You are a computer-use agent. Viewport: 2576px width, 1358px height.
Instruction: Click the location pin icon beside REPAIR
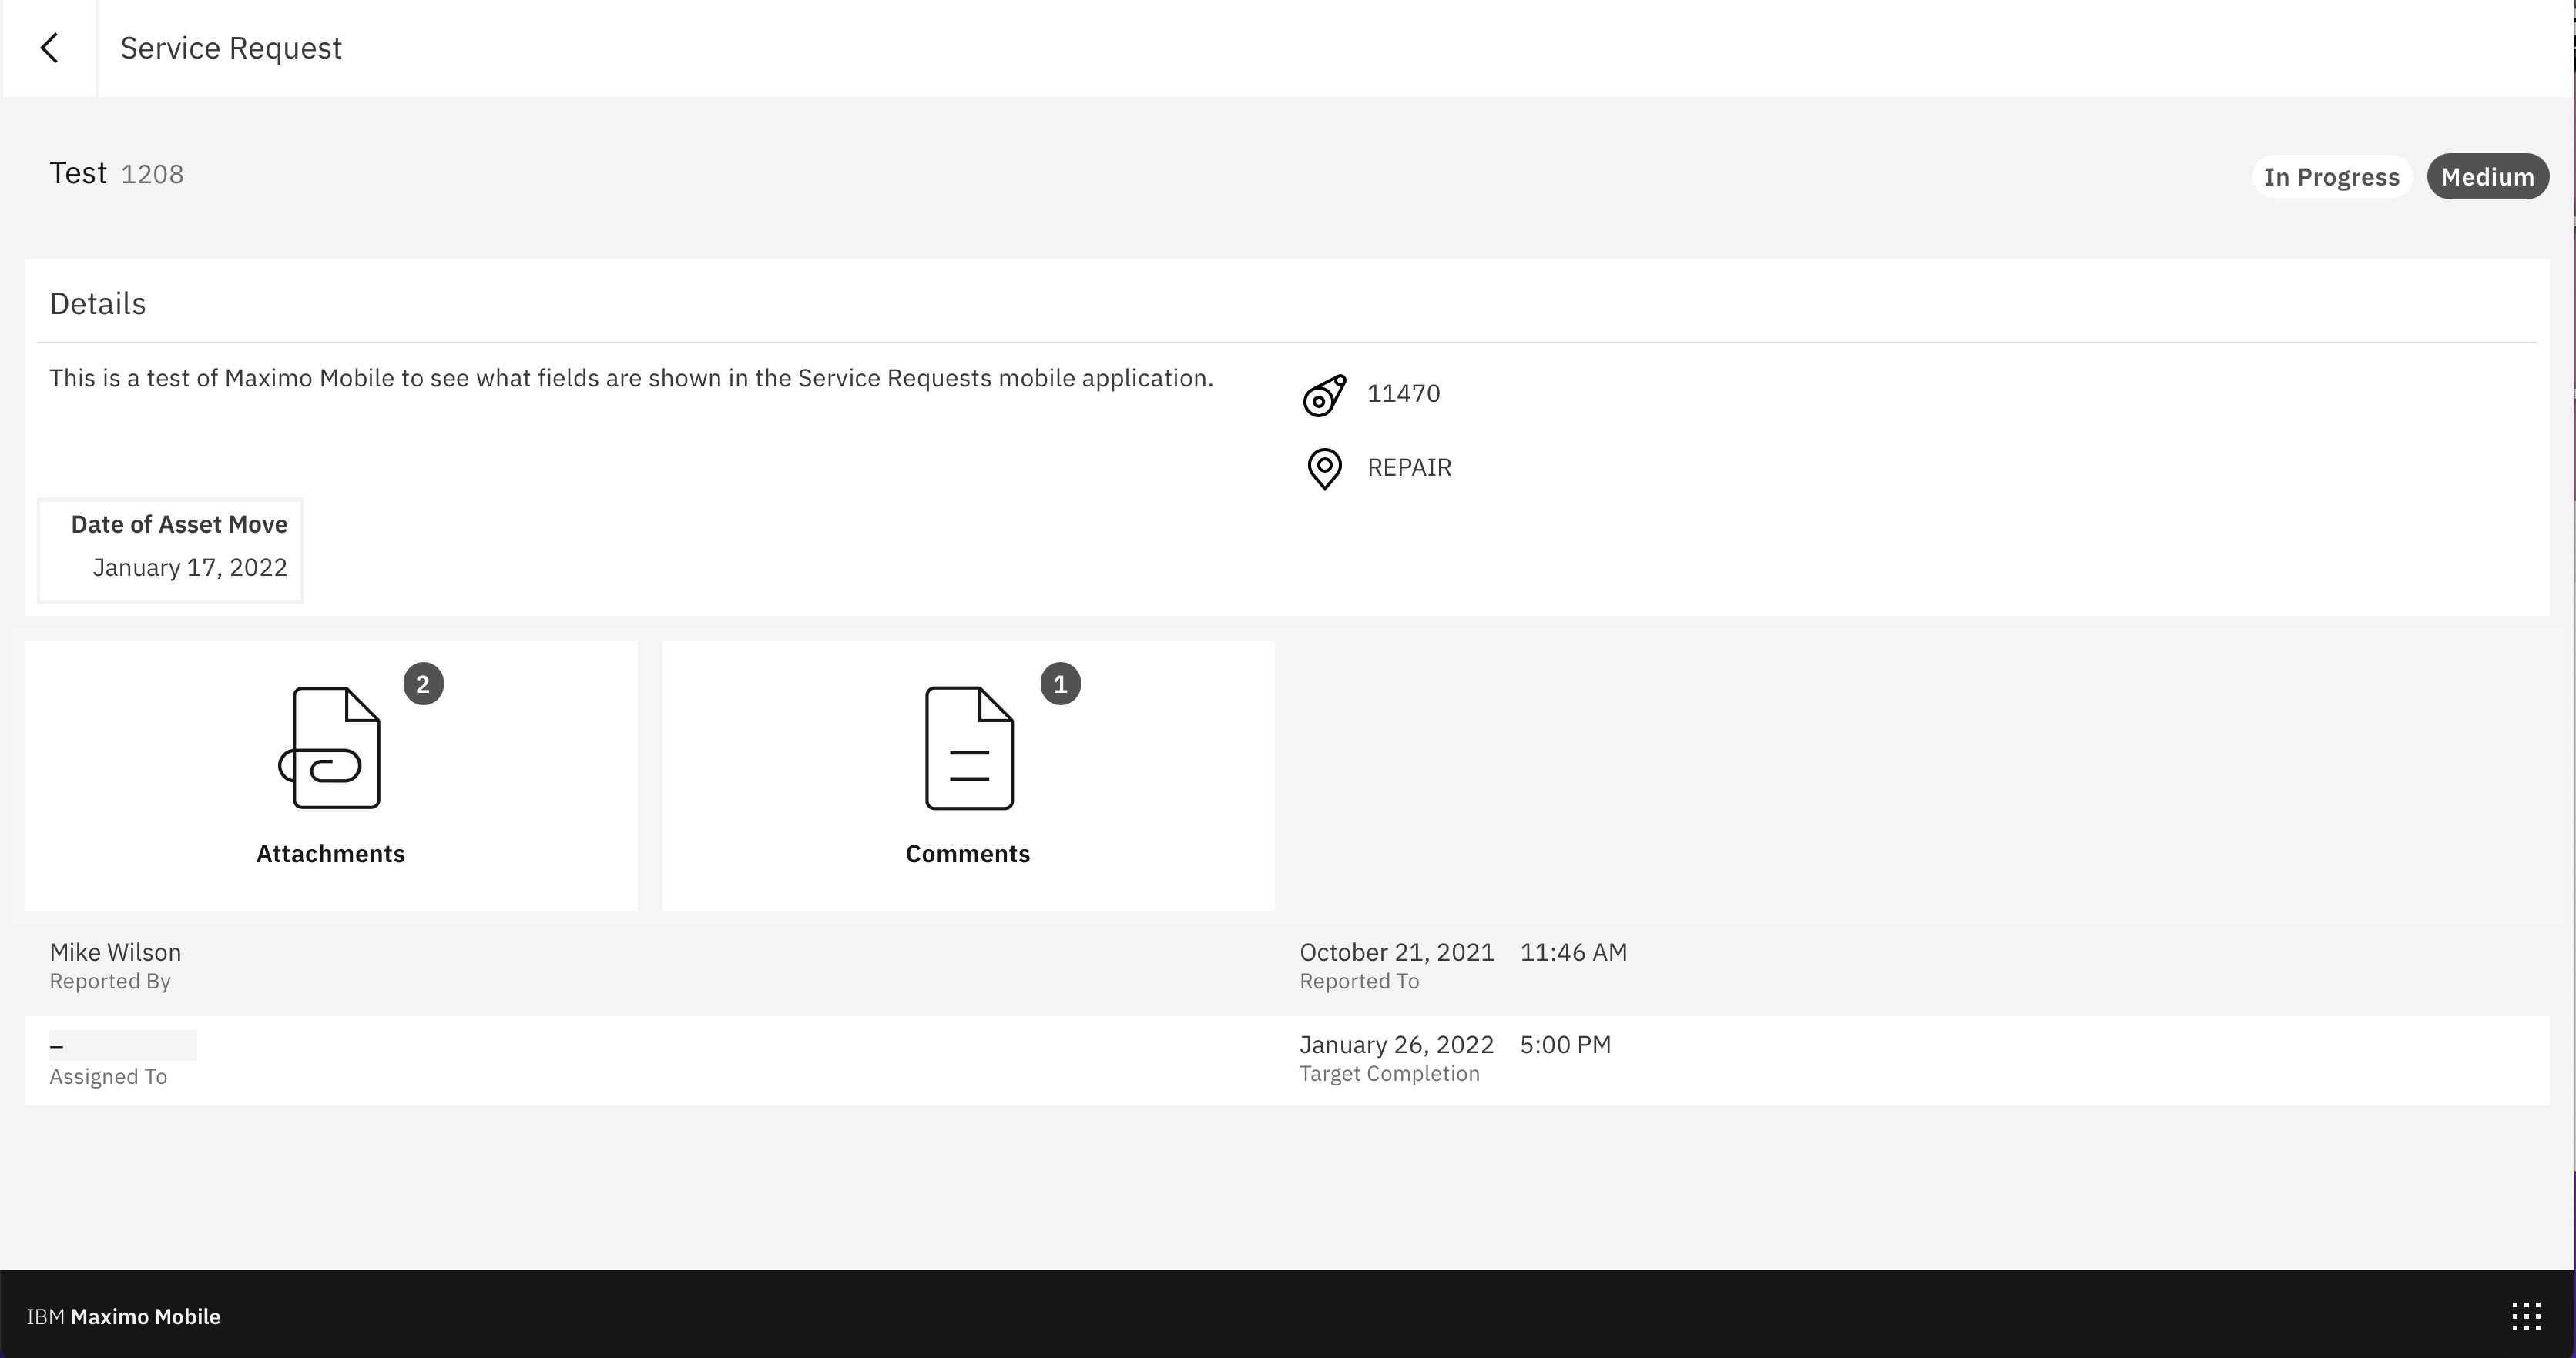click(x=1324, y=467)
